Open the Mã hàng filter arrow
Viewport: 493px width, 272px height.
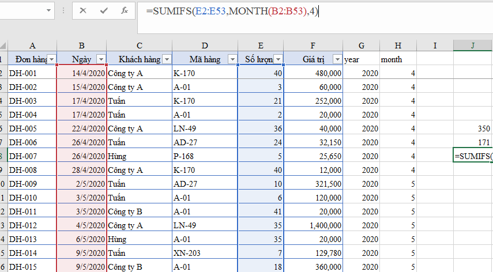tap(232, 59)
